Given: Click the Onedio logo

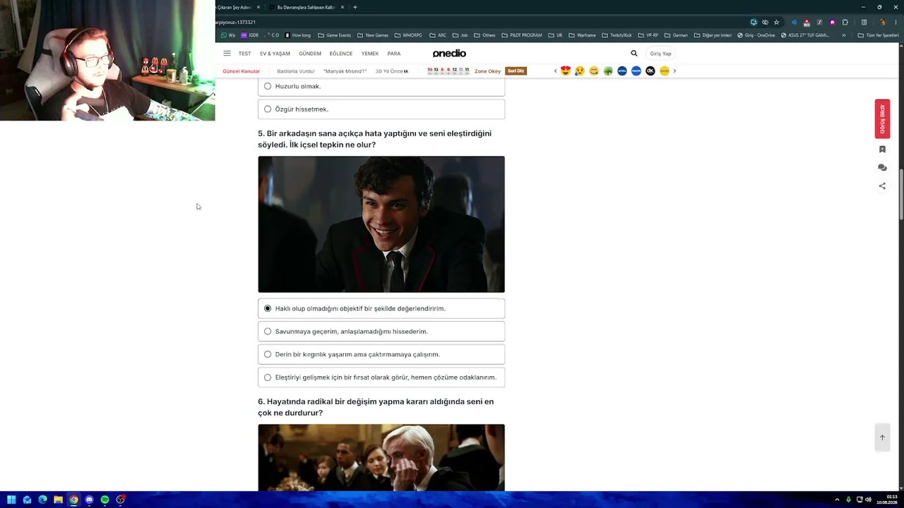Looking at the screenshot, I should [449, 54].
